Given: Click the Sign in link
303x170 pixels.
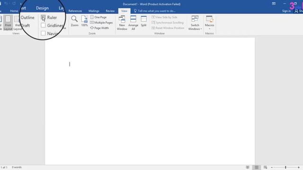Looking at the screenshot, I should 286,11.
